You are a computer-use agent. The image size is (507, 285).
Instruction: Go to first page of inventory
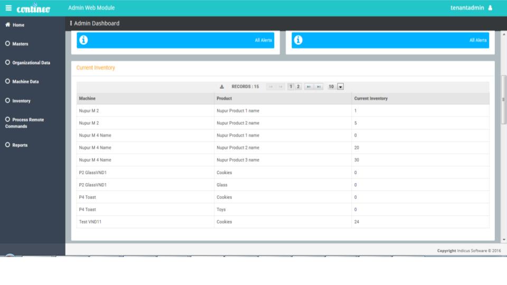(x=271, y=87)
